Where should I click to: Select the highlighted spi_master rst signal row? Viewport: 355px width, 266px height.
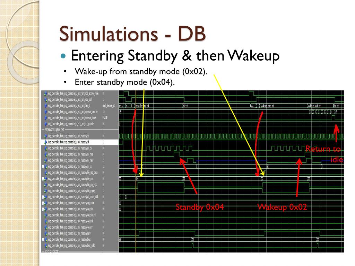[80, 142]
